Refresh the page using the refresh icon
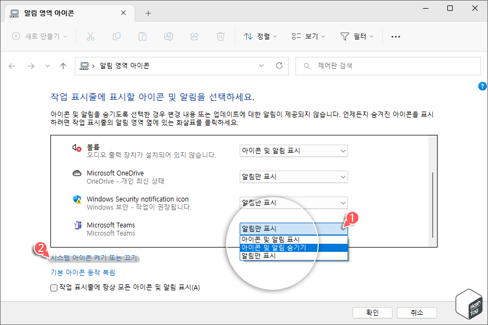 [278, 66]
